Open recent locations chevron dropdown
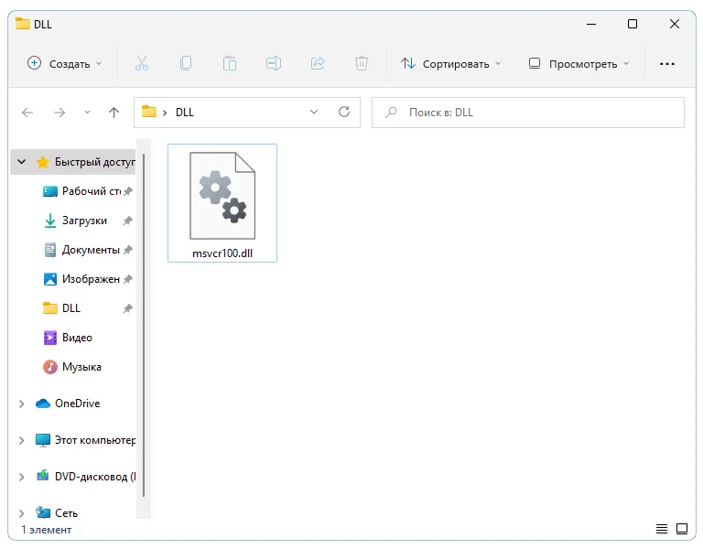Screen dimensions: 703x549 88,113
